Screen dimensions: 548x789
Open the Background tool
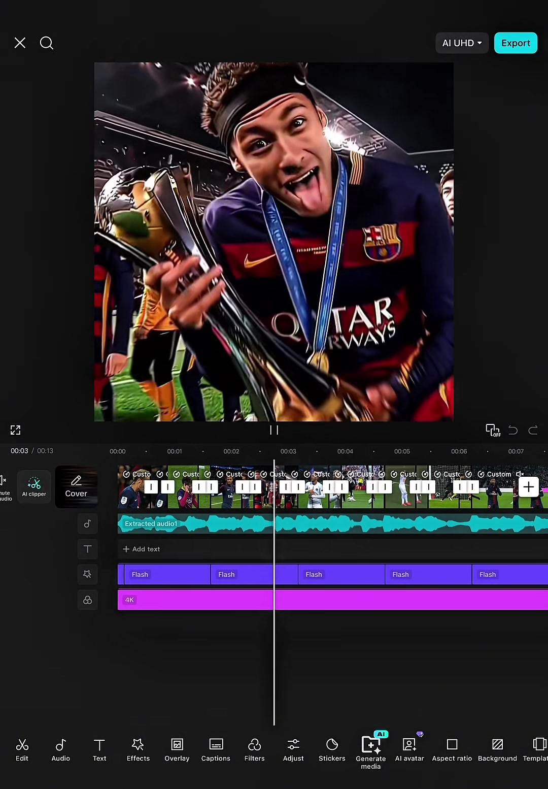point(497,750)
